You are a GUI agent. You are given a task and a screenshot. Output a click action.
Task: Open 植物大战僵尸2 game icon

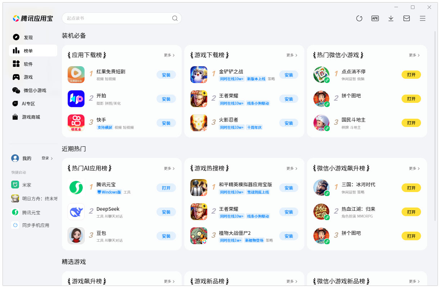[x=199, y=236]
